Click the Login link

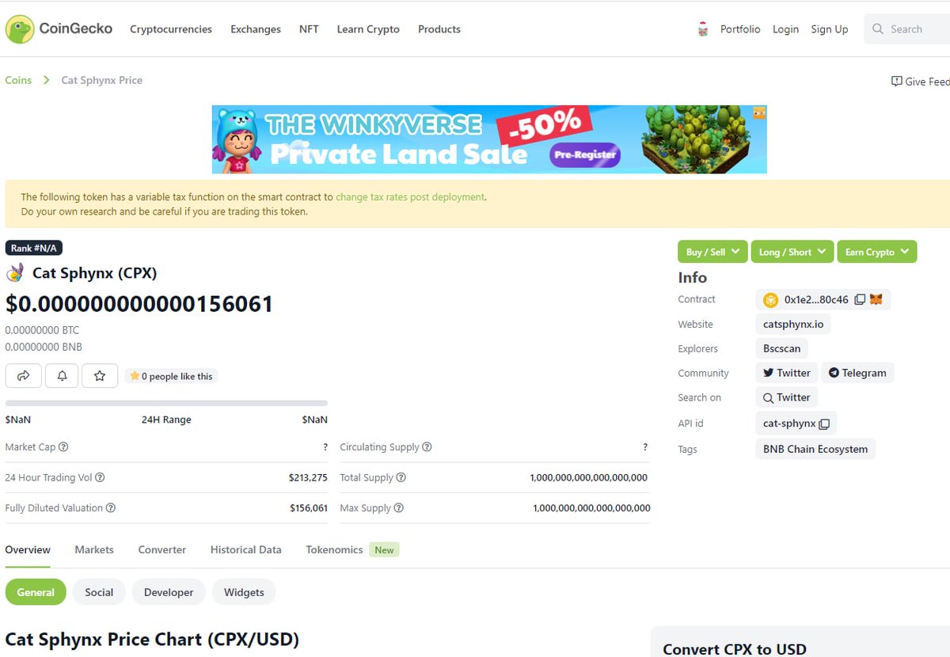785,29
